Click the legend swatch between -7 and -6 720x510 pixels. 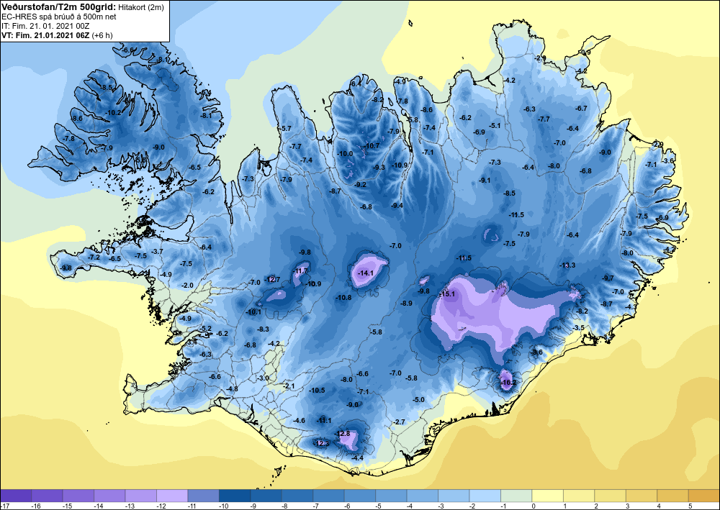328,496
